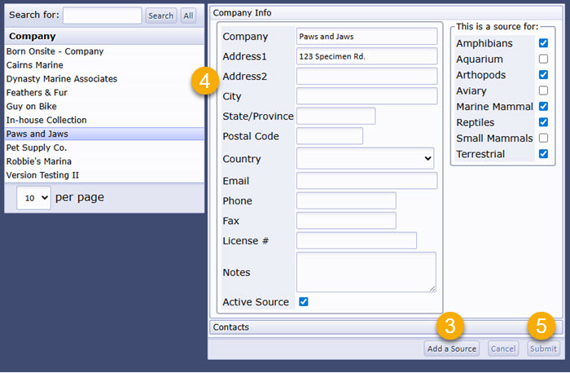This screenshot has height=373, width=570.
Task: Cancel the company edits
Action: point(503,349)
